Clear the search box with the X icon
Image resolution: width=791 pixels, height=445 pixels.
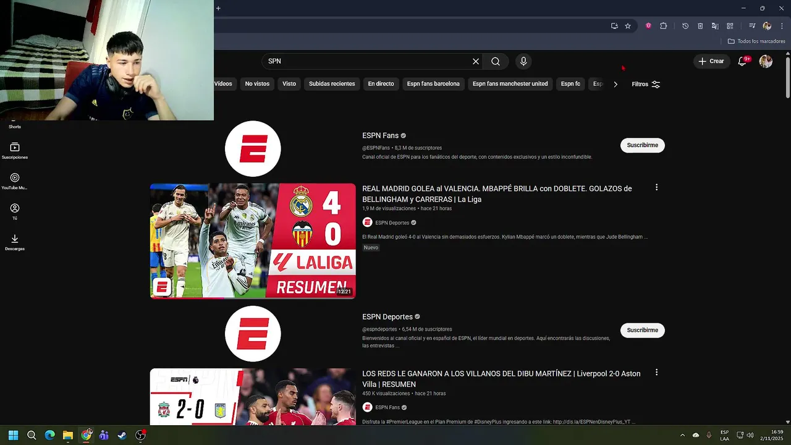[476, 61]
